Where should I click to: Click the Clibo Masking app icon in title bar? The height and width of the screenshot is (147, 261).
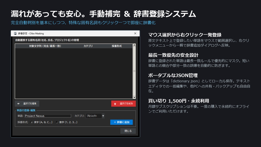pos(15,33)
